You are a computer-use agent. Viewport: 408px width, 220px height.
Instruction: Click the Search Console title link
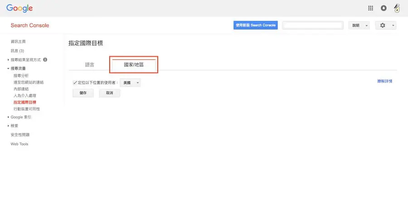30,25
